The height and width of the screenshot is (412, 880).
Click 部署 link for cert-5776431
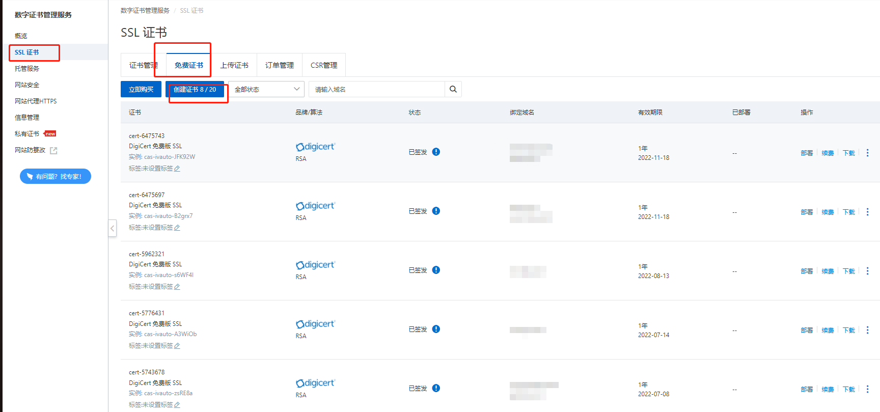click(807, 330)
